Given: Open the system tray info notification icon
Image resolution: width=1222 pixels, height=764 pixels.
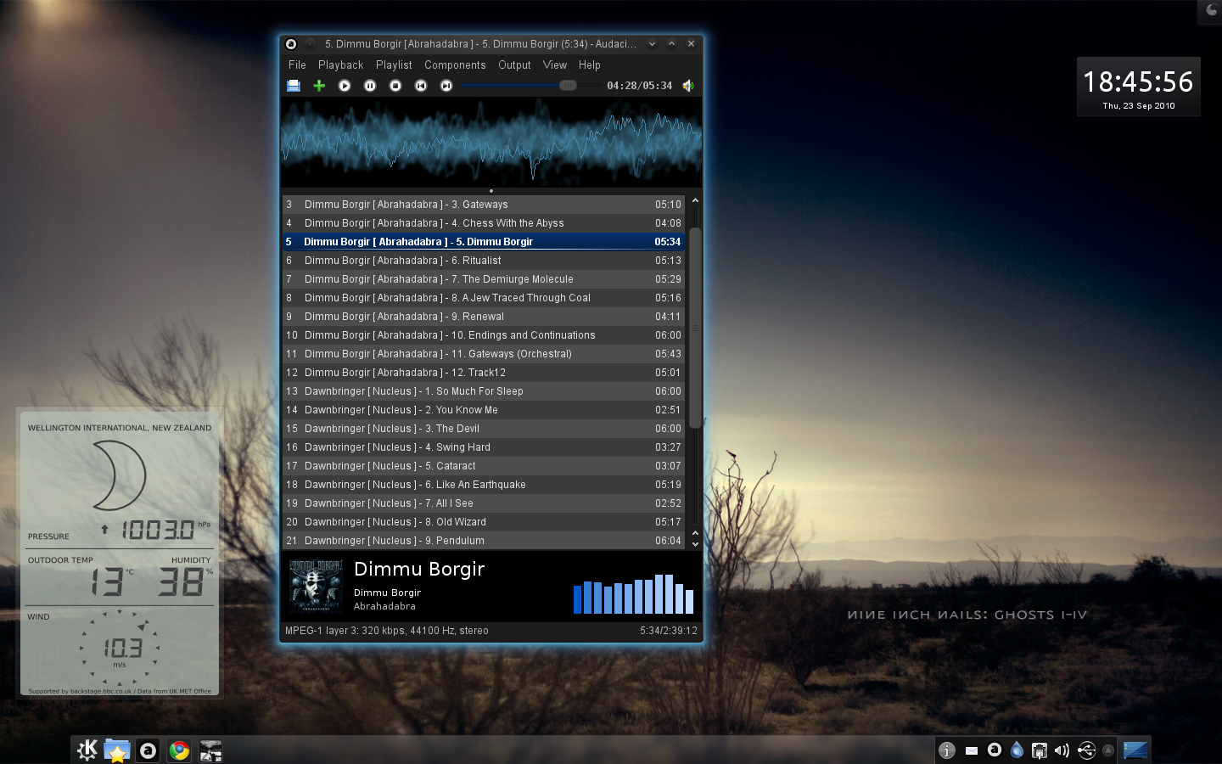Looking at the screenshot, I should click(x=947, y=750).
